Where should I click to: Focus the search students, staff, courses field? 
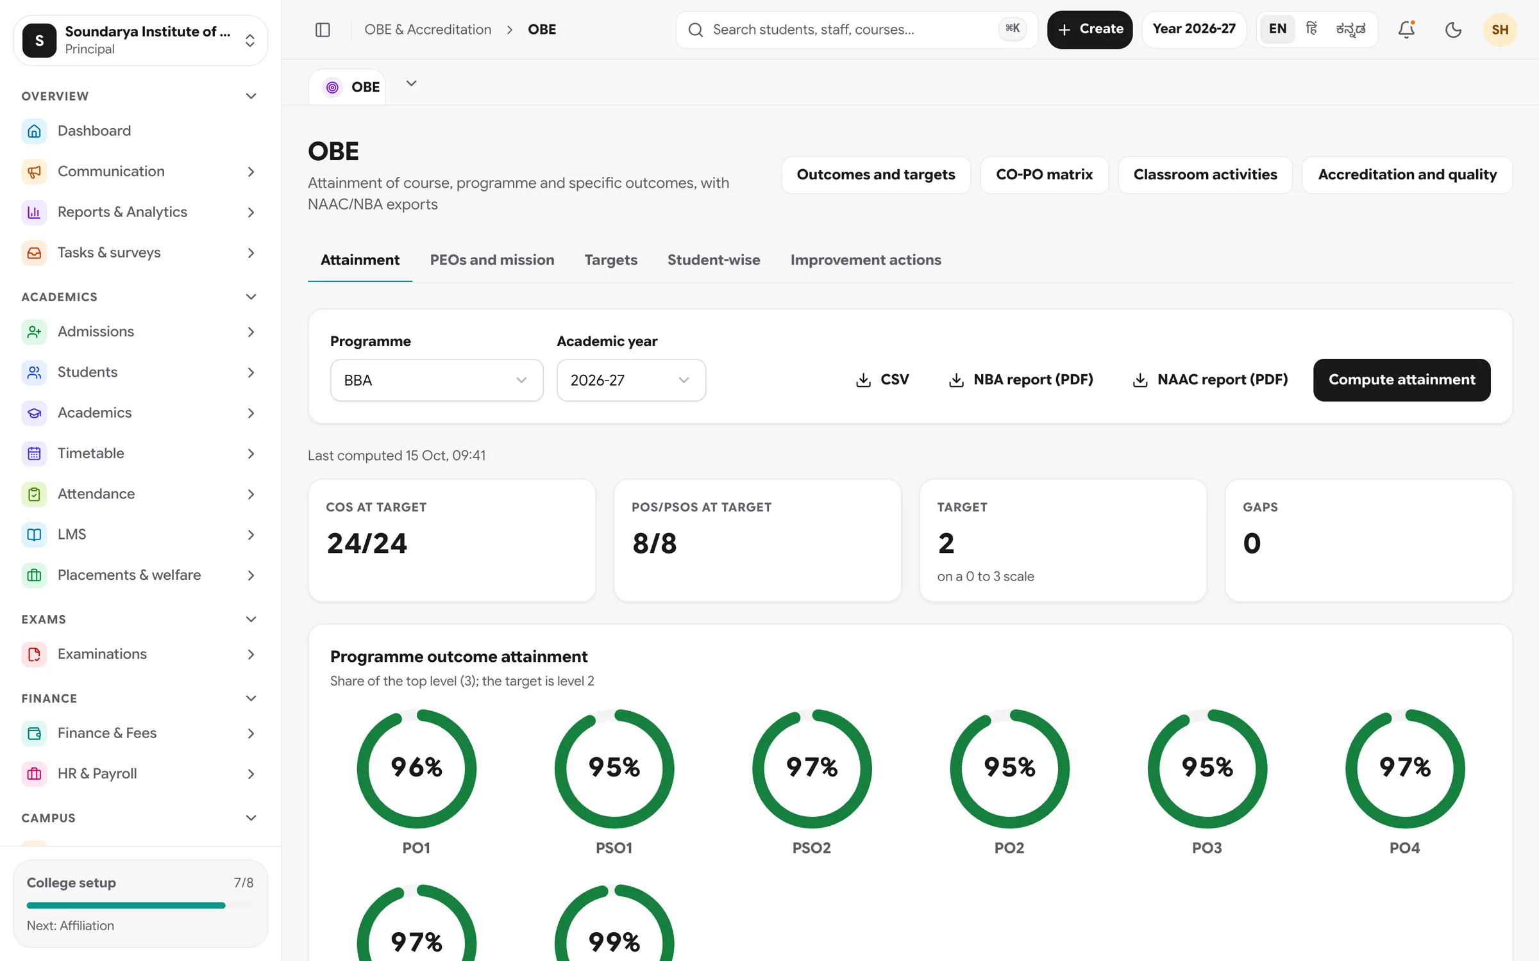click(856, 29)
